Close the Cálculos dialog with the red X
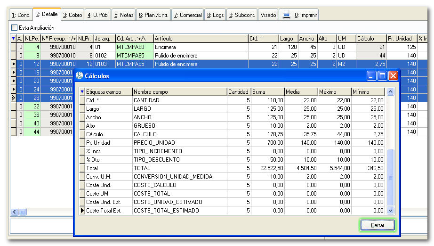Viewport: 434px width, 246px height. pyautogui.click(x=393, y=75)
